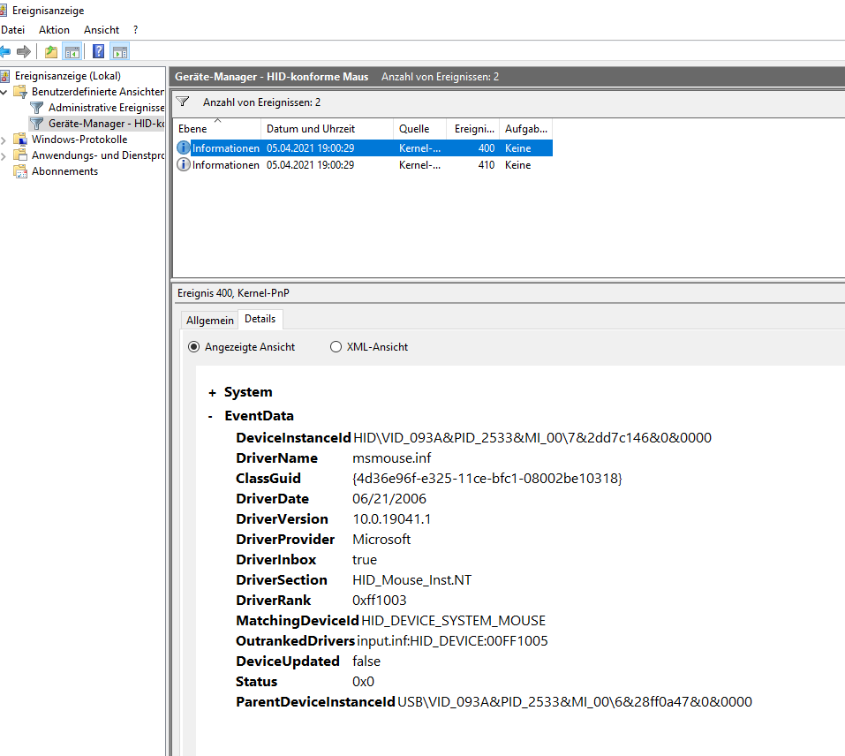Select the event row with ID 400

pos(364,147)
